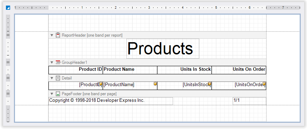Click the PageFooter band icon
The height and width of the screenshot is (129, 307).
(58, 94)
